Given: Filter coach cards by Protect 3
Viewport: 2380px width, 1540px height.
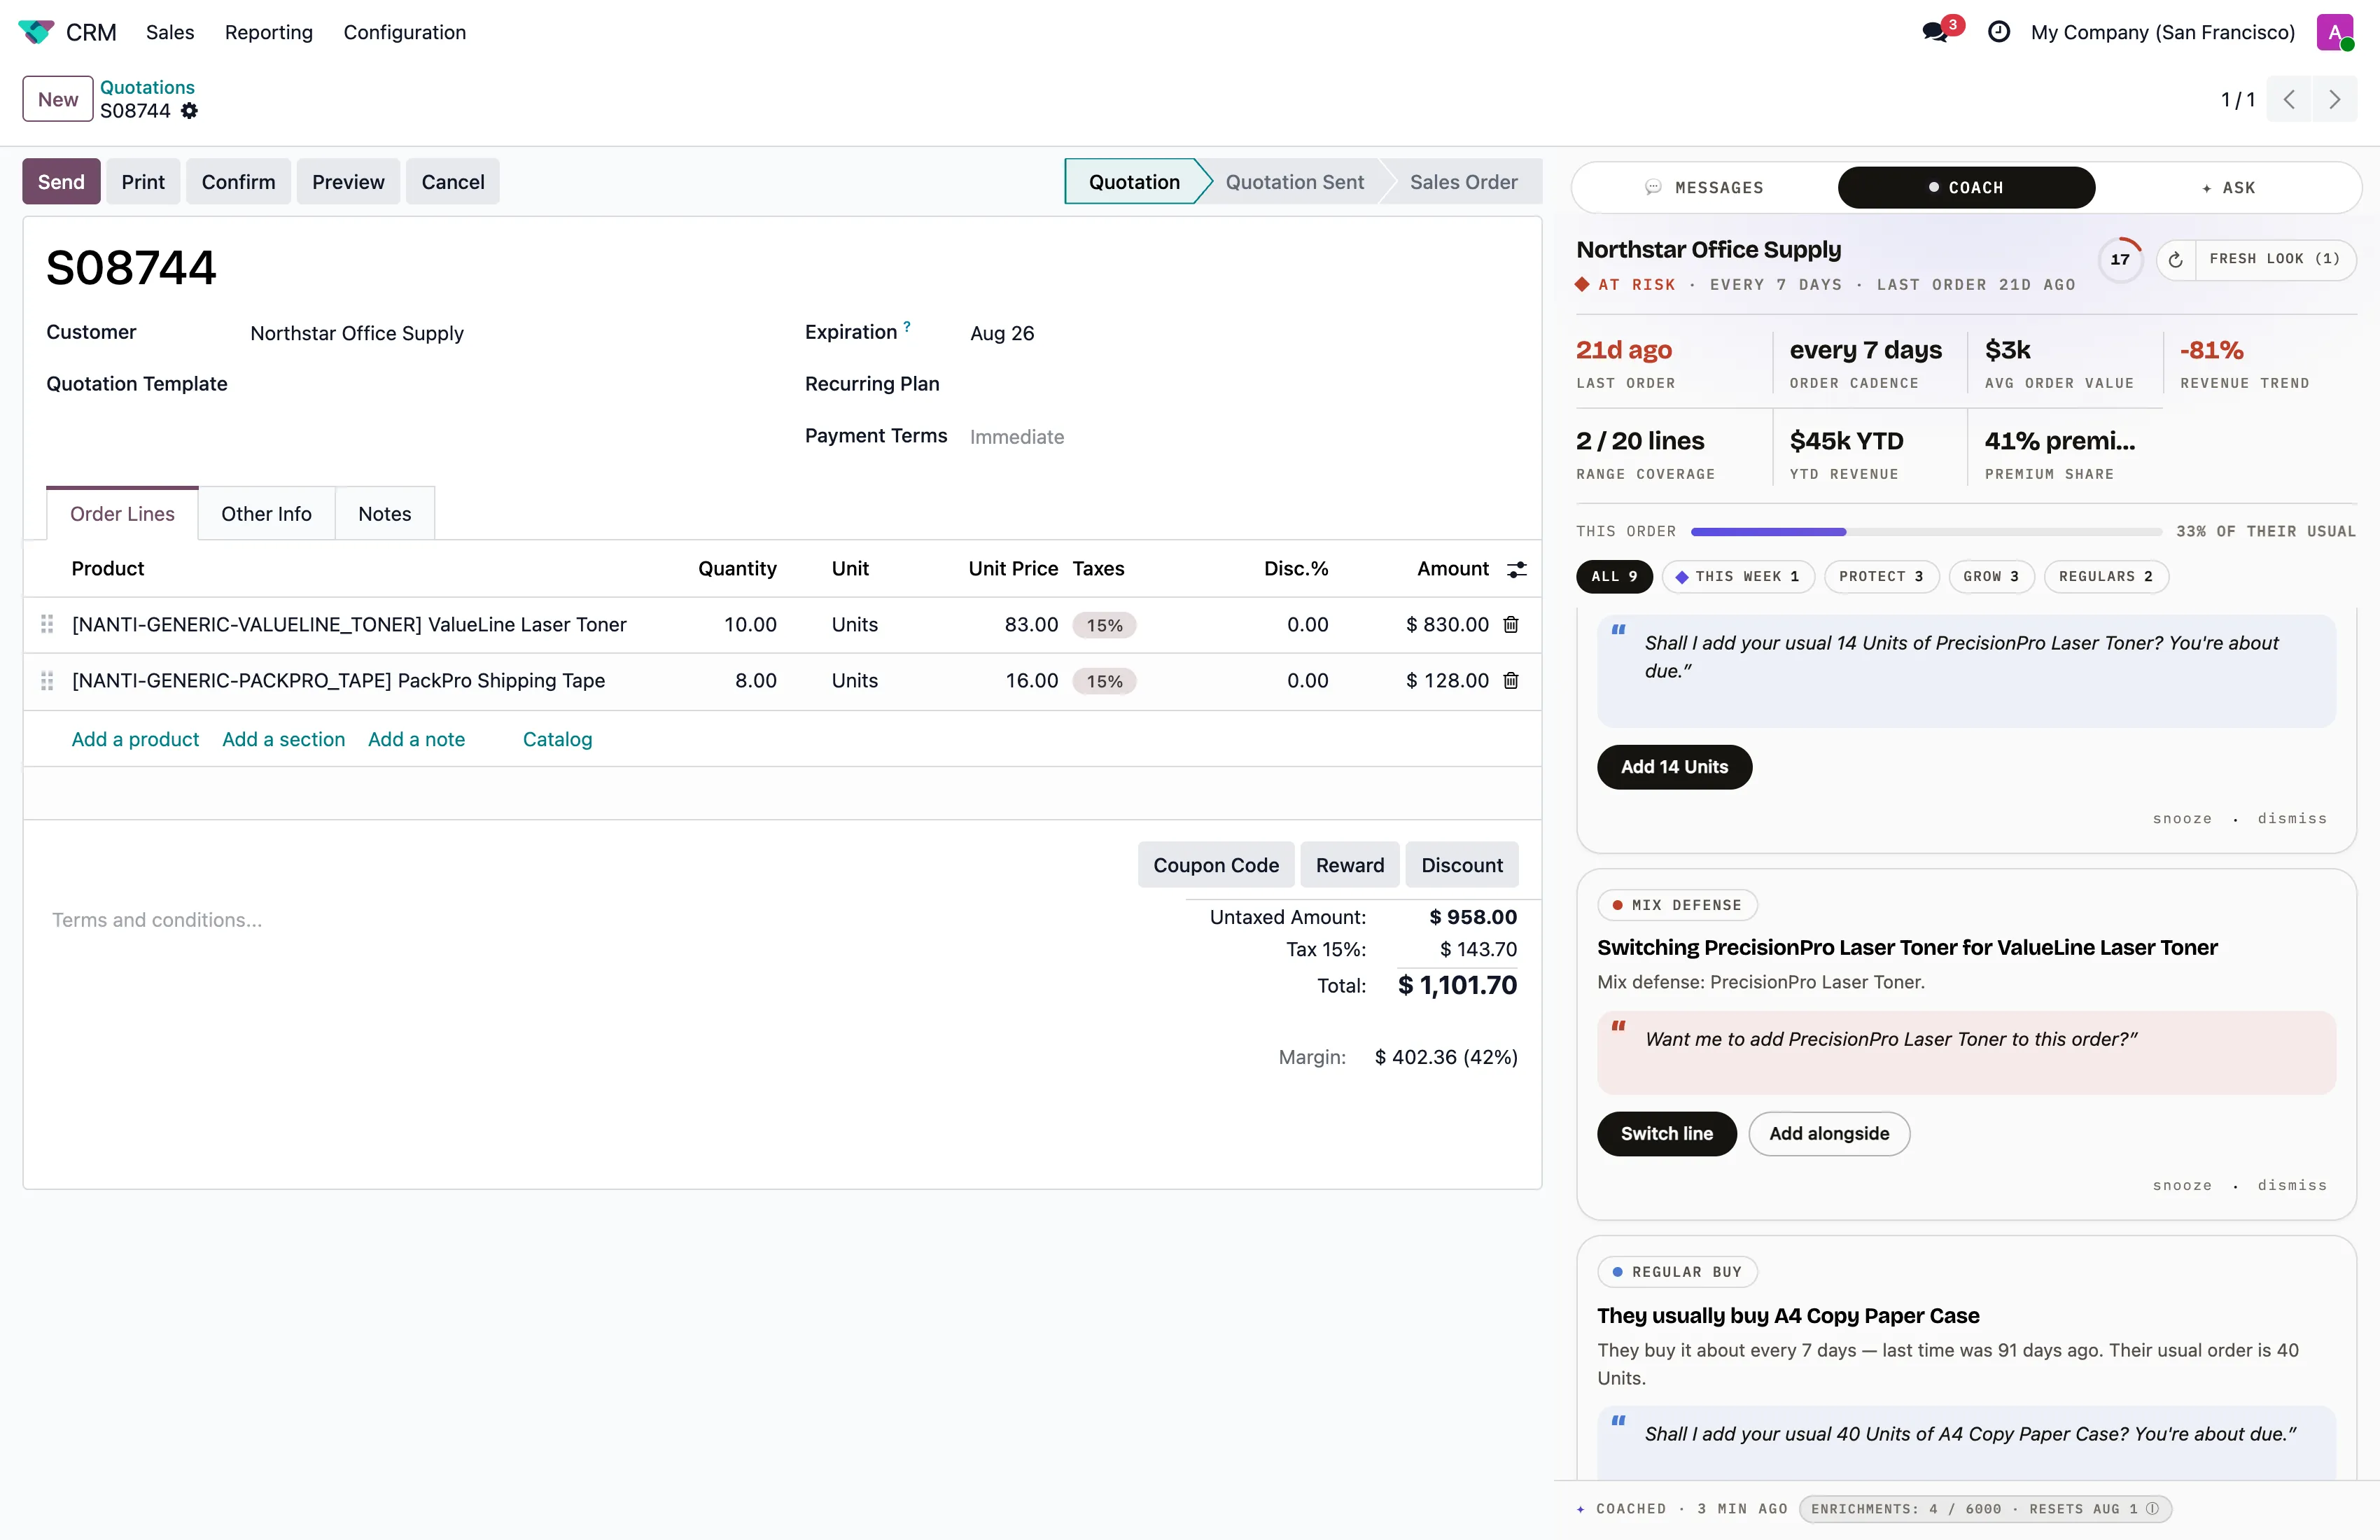Looking at the screenshot, I should click(1882, 577).
